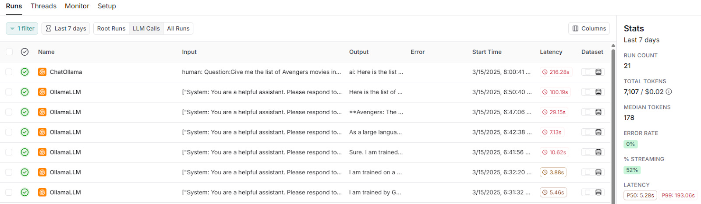Image resolution: width=701 pixels, height=204 pixels.
Task: Click the 3.88s latency badge
Action: point(553,172)
